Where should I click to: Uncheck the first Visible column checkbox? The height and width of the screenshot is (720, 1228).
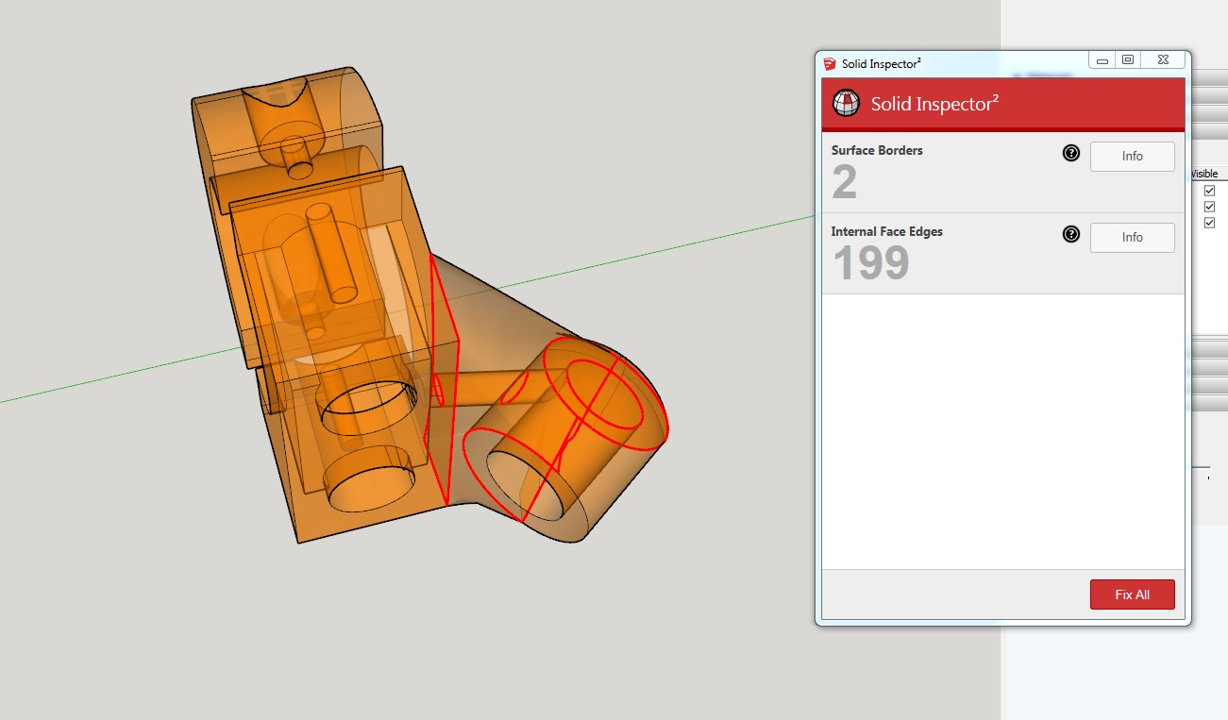(x=1209, y=191)
